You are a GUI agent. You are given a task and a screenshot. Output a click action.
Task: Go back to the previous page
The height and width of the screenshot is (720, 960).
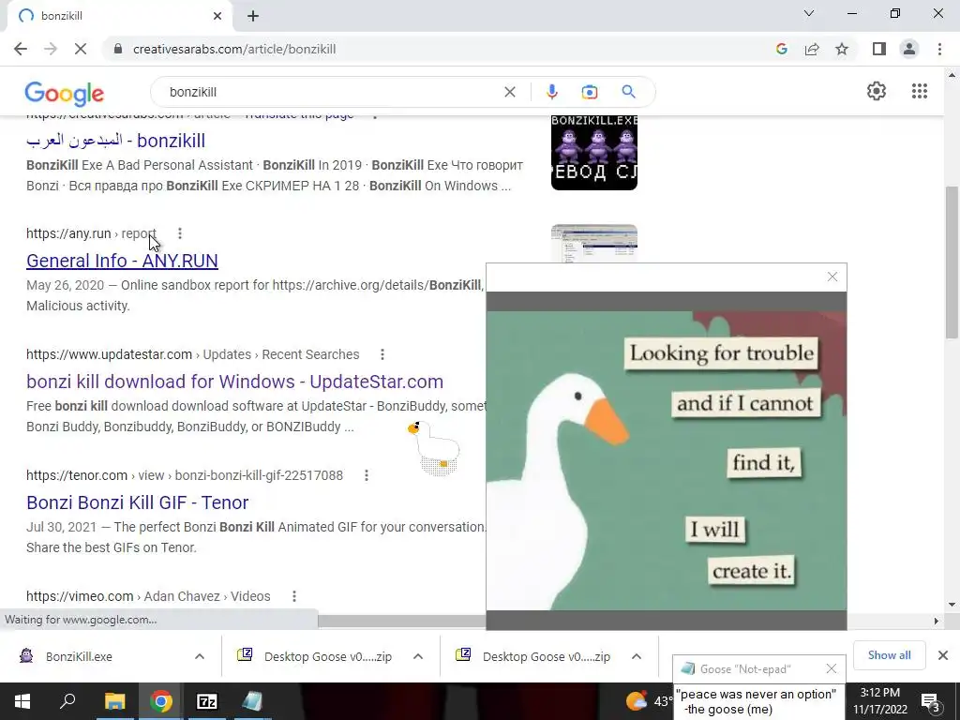[x=21, y=49]
